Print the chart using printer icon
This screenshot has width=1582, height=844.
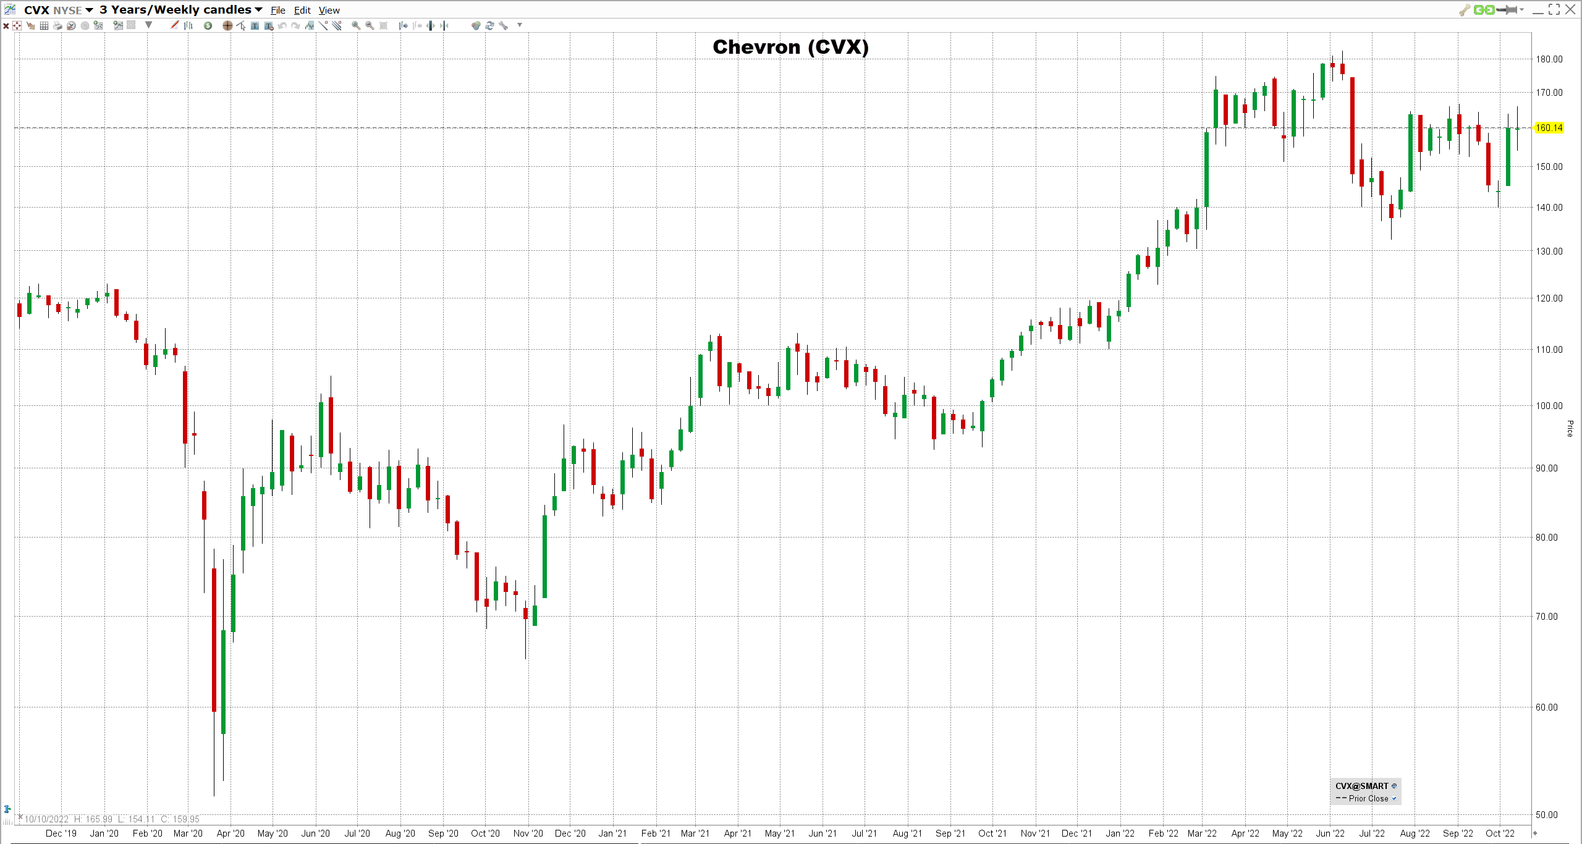(57, 26)
